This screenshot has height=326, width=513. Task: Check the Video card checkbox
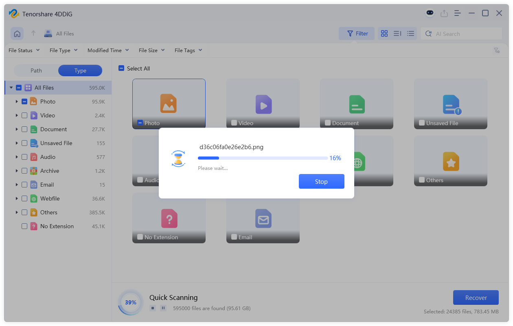click(x=234, y=123)
